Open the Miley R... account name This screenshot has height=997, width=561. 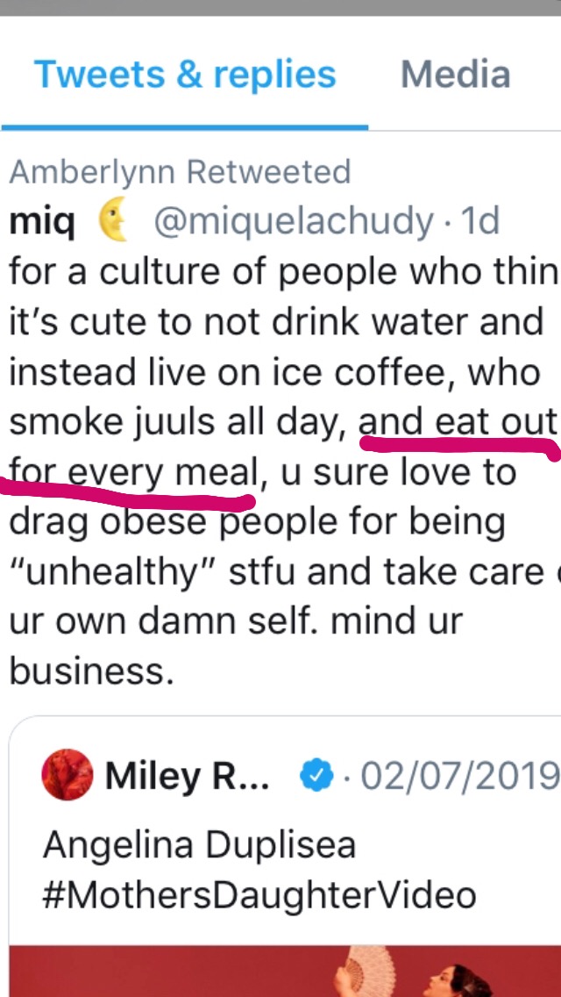[x=187, y=777]
